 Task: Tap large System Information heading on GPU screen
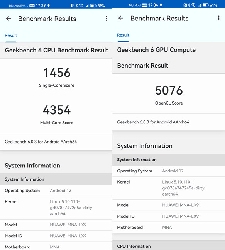(x=145, y=146)
